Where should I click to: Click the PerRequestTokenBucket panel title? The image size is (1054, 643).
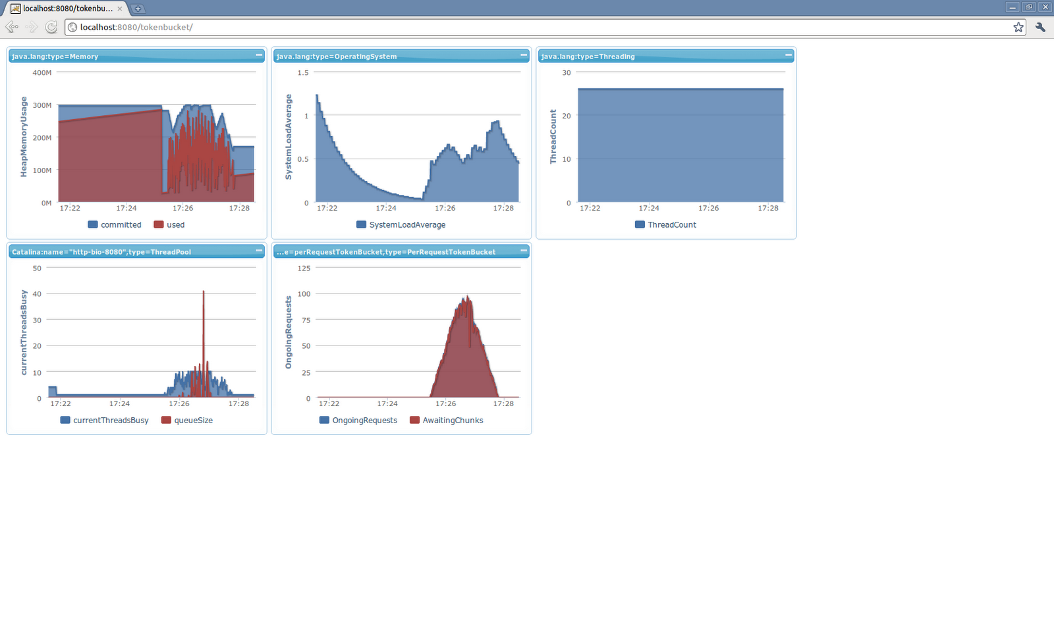click(386, 252)
